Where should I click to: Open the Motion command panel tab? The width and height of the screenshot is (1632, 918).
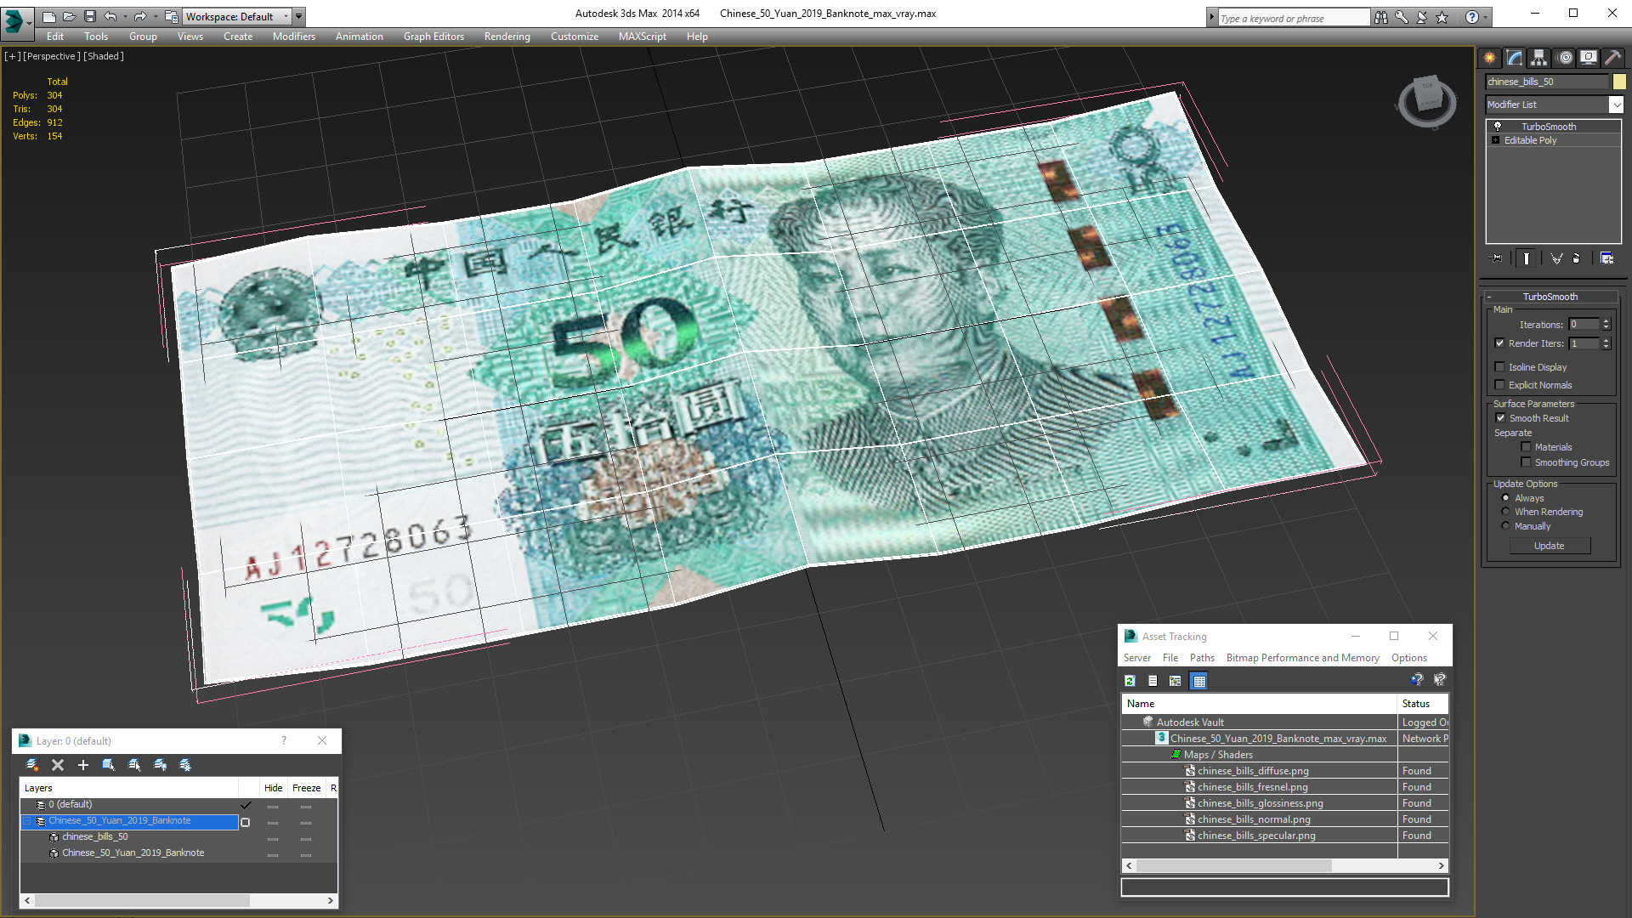(1565, 58)
